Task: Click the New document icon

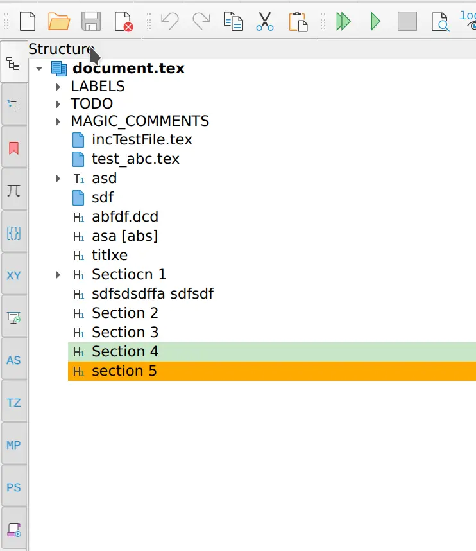Action: [27, 22]
